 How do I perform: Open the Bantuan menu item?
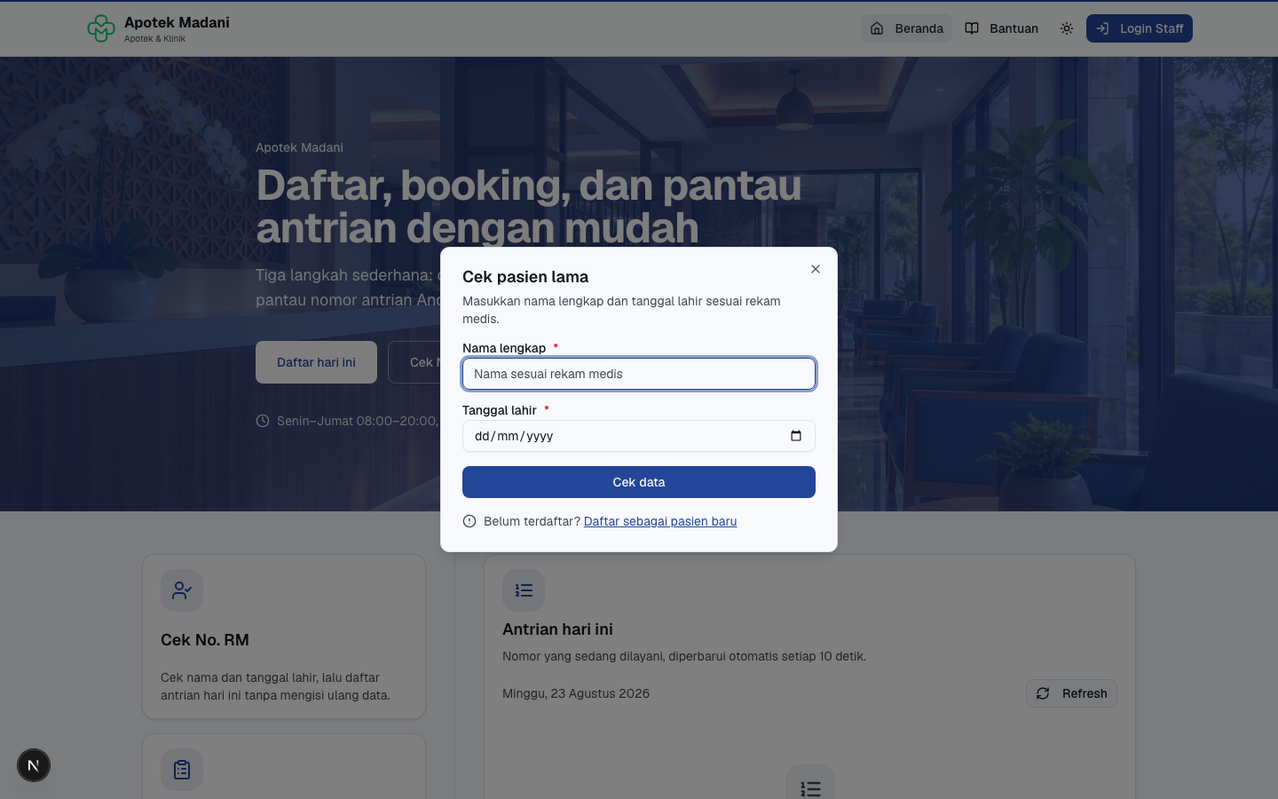pyautogui.click(x=1002, y=28)
